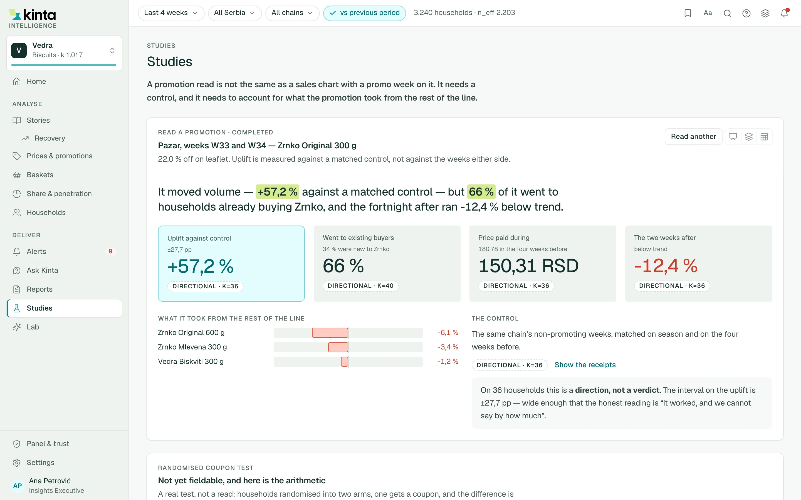Open the All Serbia region dropdown
Viewport: 801px width, 500px height.
tap(235, 13)
